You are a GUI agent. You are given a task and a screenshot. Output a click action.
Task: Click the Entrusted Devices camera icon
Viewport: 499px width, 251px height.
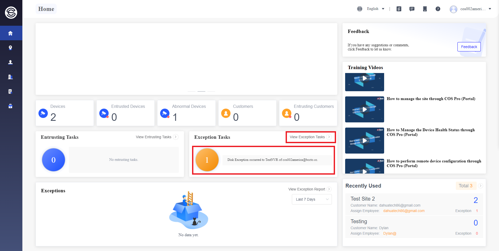coord(104,113)
